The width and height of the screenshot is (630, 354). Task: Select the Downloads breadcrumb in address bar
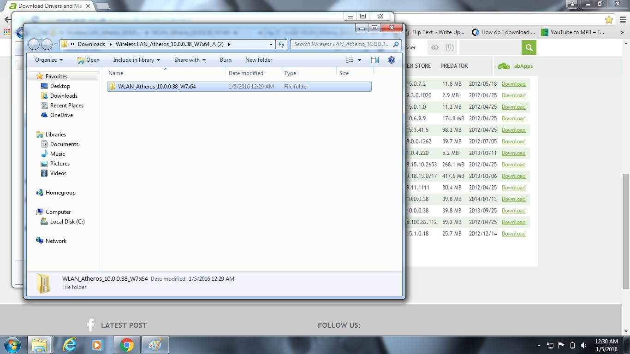point(91,44)
